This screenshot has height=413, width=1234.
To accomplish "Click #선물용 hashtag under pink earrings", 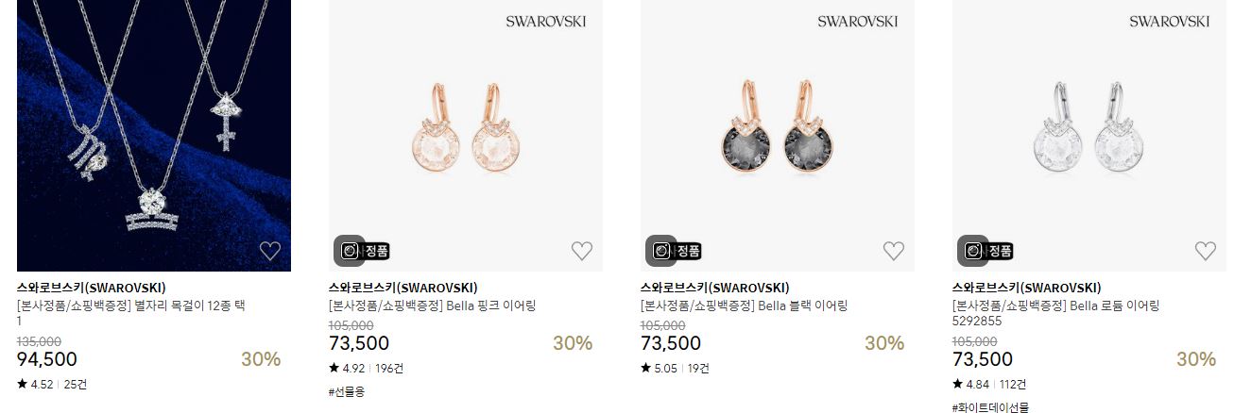I will [347, 391].
